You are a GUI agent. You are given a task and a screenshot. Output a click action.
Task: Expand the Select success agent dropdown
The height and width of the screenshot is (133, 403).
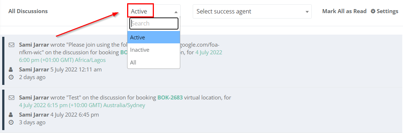pos(252,12)
